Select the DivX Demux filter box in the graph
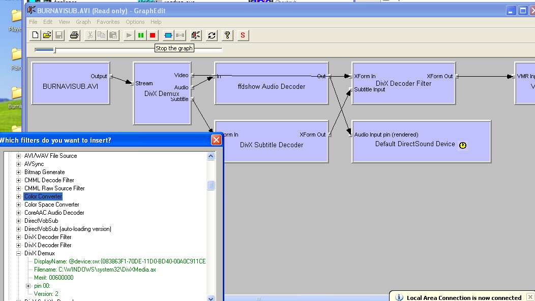This screenshot has height=301, width=535. 162,93
